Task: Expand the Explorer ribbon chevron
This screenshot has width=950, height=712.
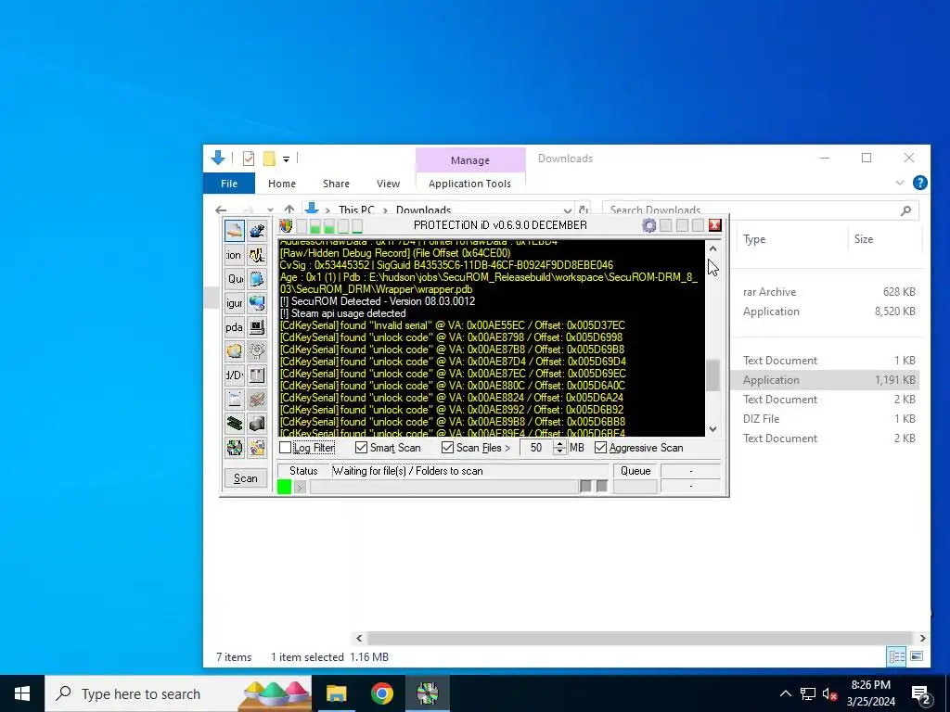Action: click(x=900, y=183)
